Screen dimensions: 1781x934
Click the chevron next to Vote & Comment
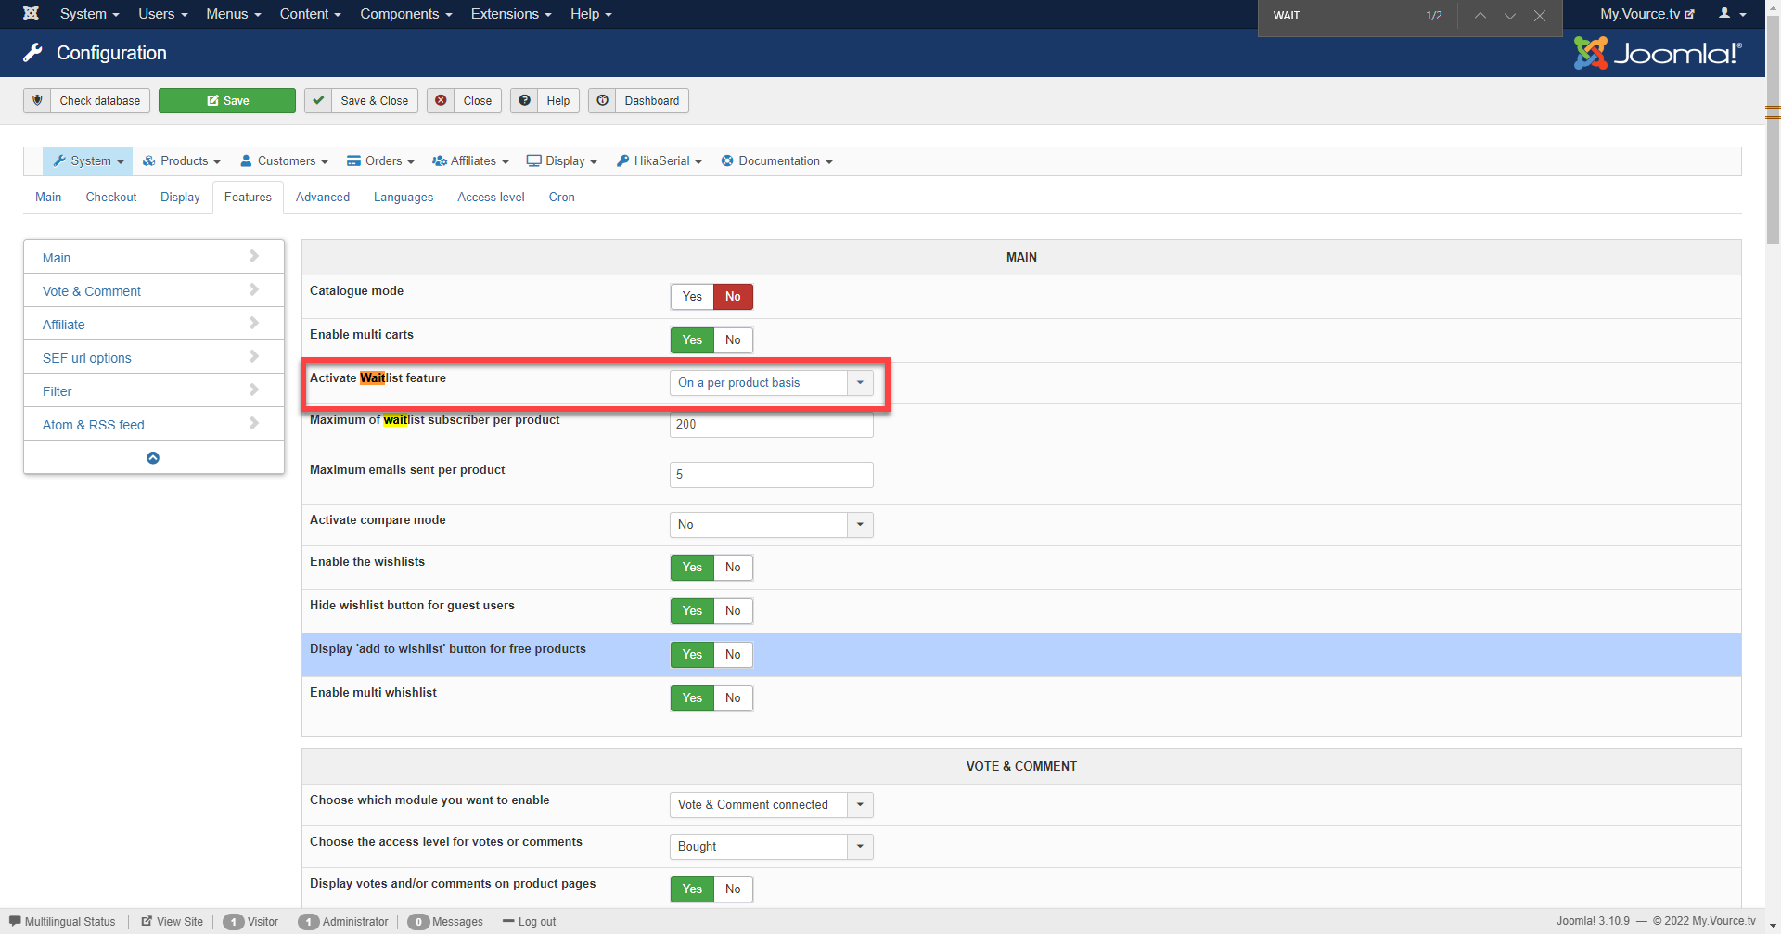click(x=254, y=289)
